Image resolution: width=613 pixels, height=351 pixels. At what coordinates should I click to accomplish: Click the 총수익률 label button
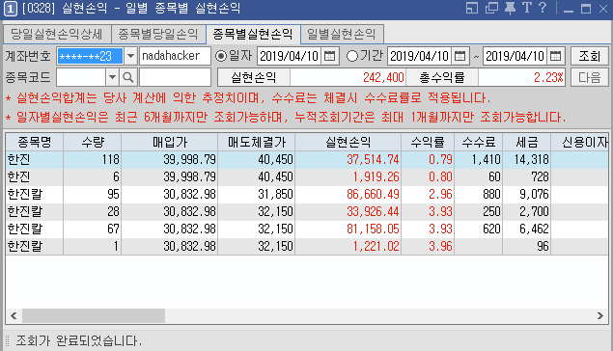[442, 77]
